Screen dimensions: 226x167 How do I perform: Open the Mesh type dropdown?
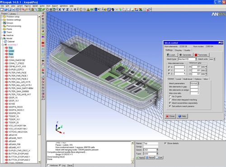pos(196,59)
